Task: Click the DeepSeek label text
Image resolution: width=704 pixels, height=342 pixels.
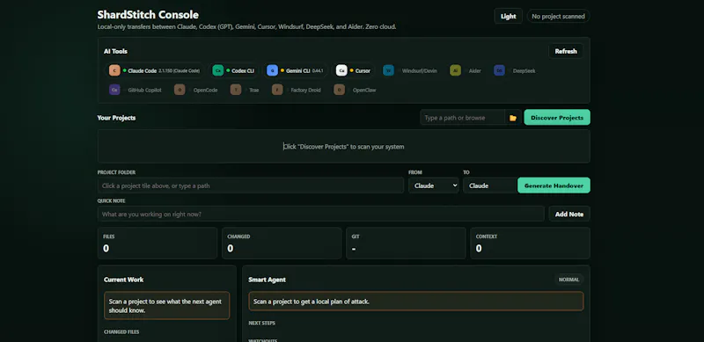Action: [524, 71]
